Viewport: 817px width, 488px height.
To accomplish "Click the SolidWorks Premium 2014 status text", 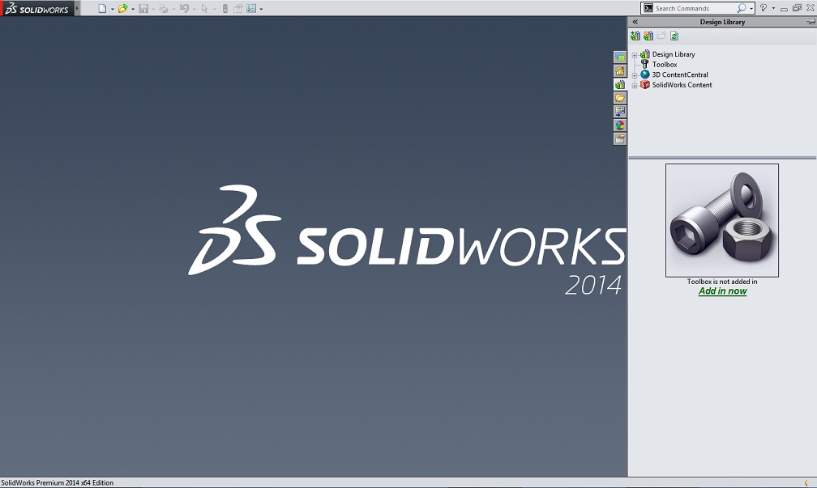I will (58, 483).
